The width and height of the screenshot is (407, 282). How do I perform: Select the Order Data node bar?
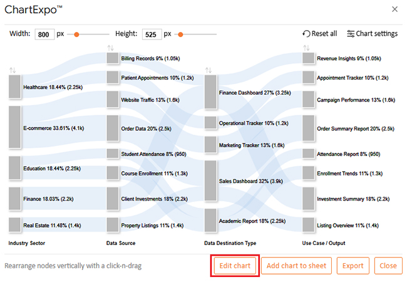pyautogui.click(x=113, y=128)
